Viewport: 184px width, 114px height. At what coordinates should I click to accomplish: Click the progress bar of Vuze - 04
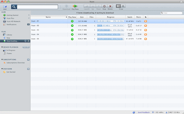(x=110, y=34)
